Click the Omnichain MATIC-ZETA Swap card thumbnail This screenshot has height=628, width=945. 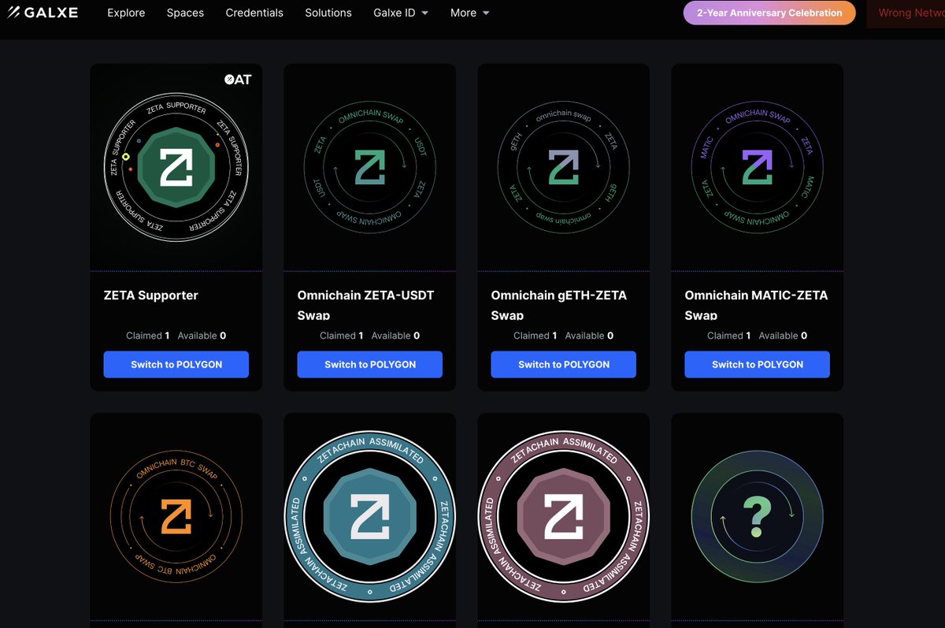point(757,165)
